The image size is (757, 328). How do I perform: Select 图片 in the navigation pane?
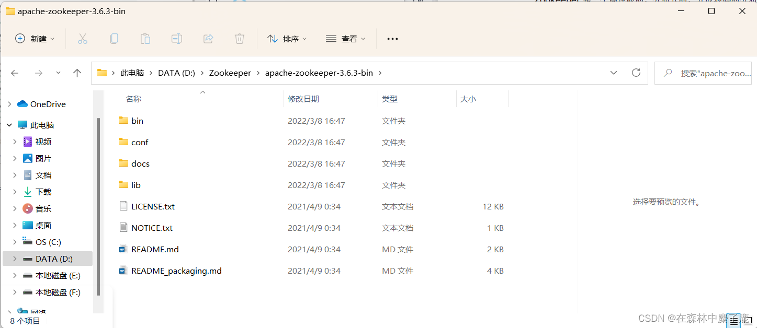pyautogui.click(x=43, y=158)
